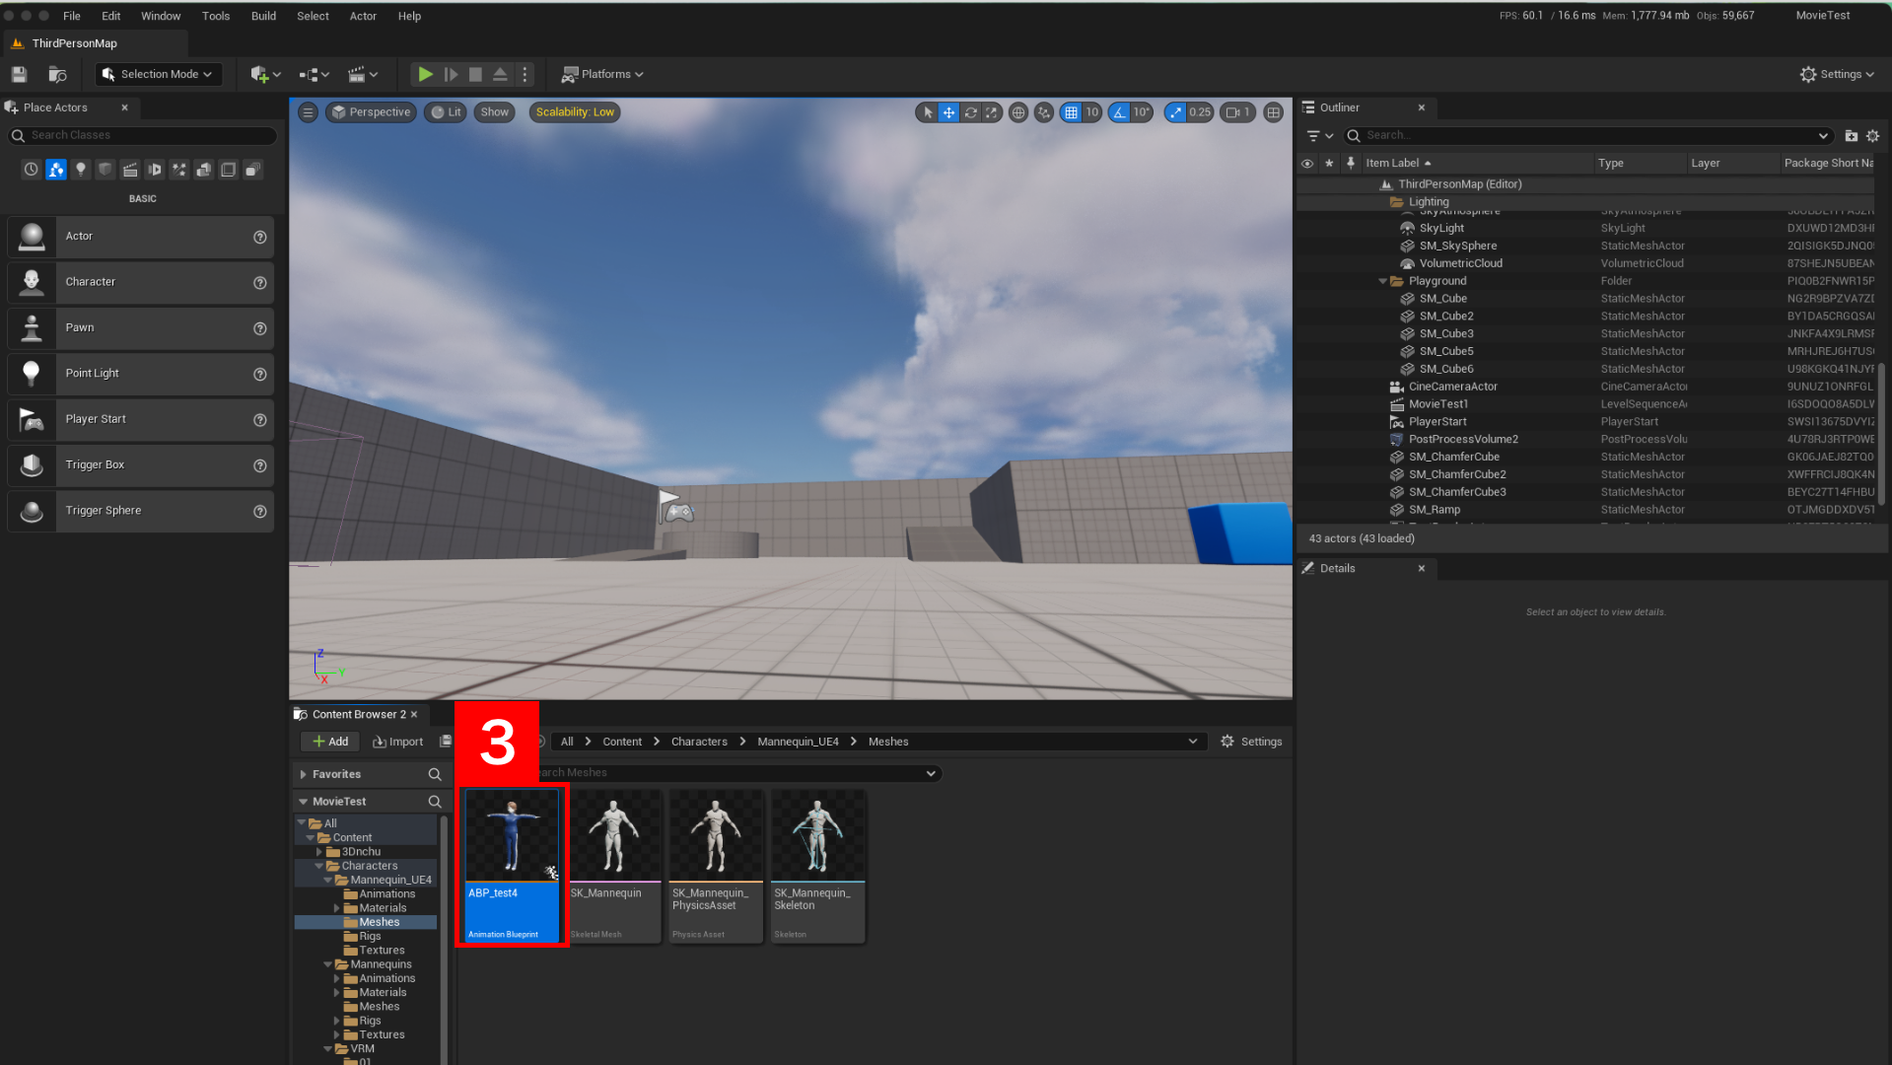Activate the world-space transform globe icon
This screenshot has height=1065, width=1892.
(1018, 111)
